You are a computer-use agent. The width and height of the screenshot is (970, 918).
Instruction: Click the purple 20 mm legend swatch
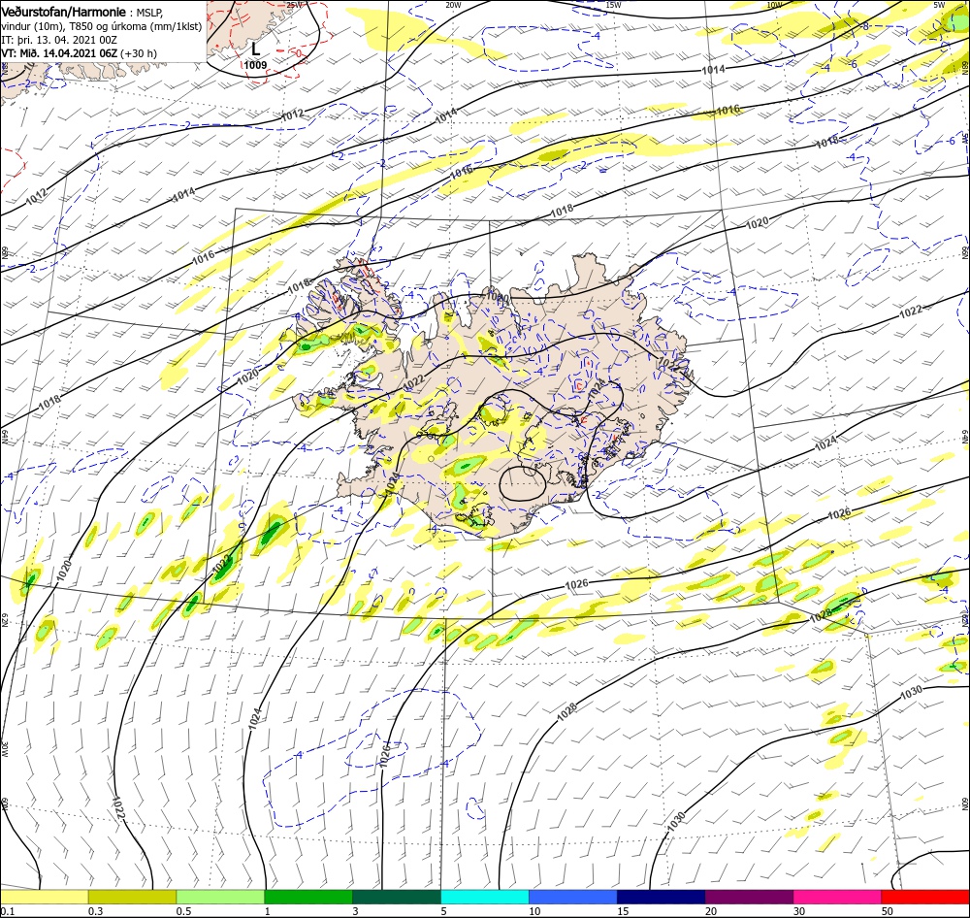coord(749,897)
